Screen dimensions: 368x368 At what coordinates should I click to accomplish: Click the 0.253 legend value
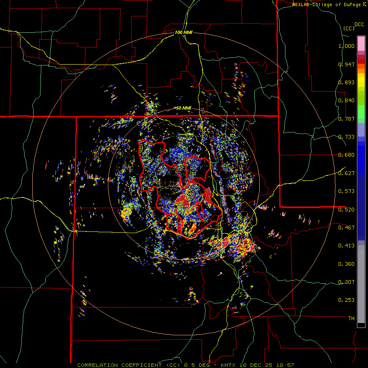pyautogui.click(x=346, y=300)
